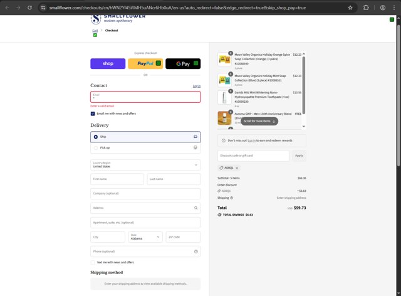Click the Enter a valid email error

pyautogui.click(x=102, y=106)
